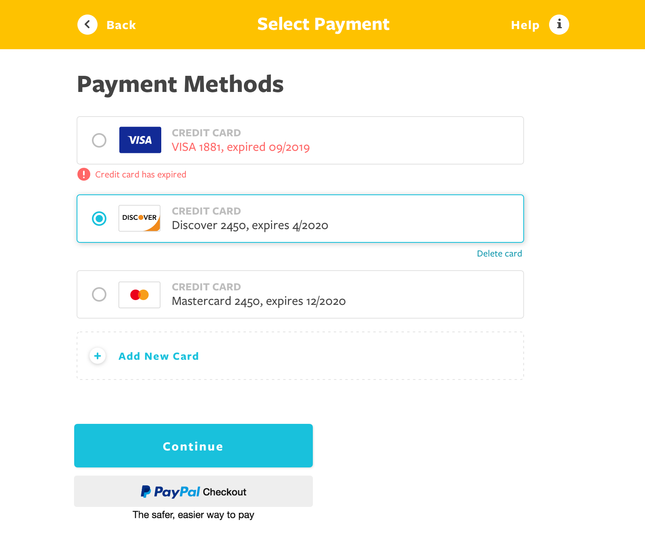Click the expired VISA 1881 text
The width and height of the screenshot is (645, 538).
[x=241, y=147]
